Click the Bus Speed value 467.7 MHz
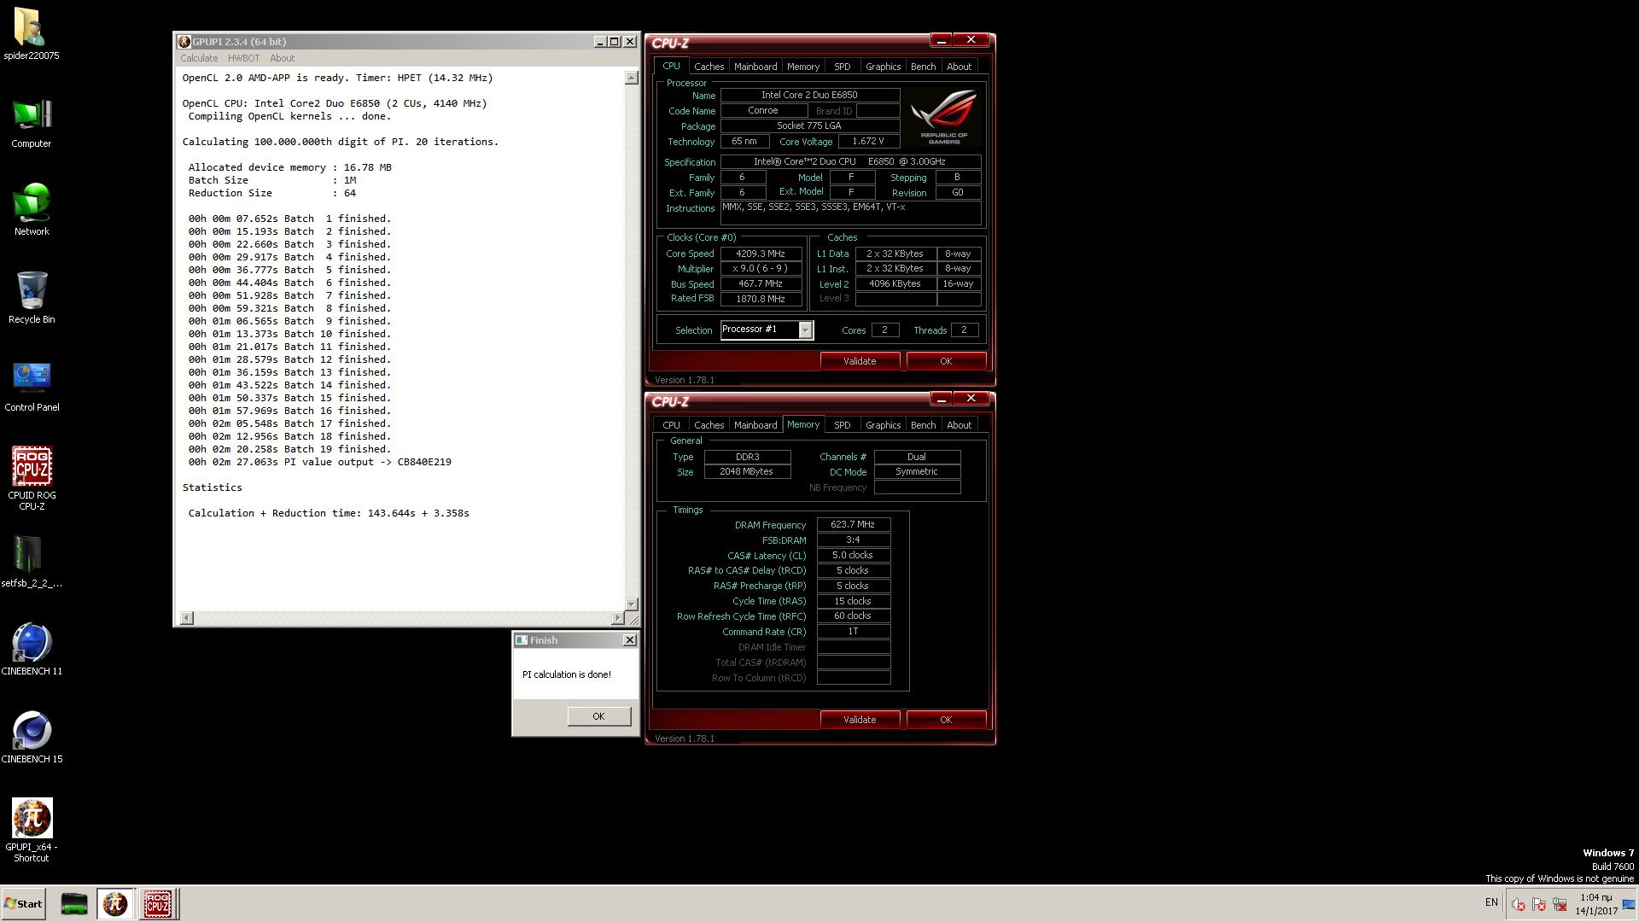The image size is (1639, 922). pyautogui.click(x=761, y=283)
